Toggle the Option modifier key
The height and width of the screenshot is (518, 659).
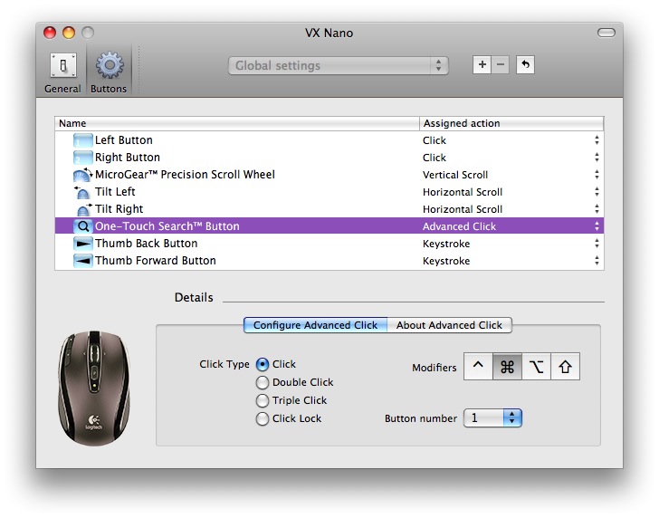536,367
